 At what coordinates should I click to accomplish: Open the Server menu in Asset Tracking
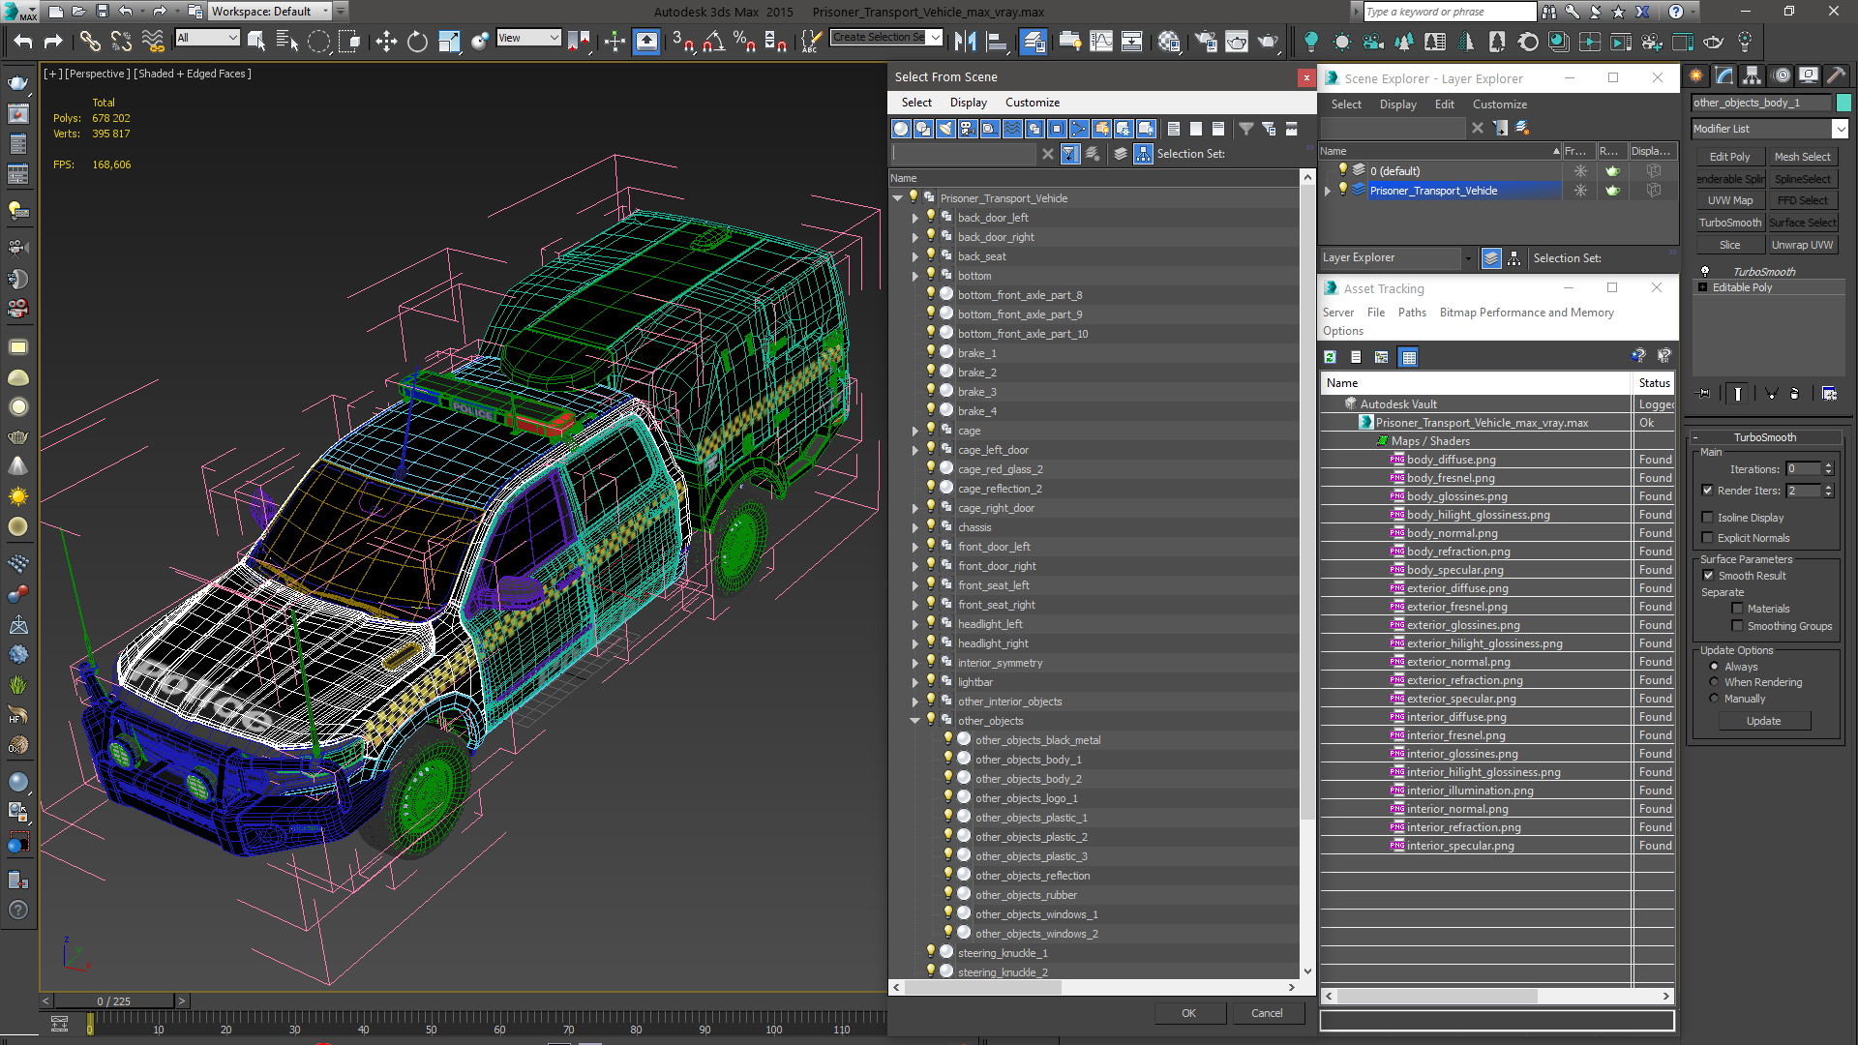click(1338, 313)
